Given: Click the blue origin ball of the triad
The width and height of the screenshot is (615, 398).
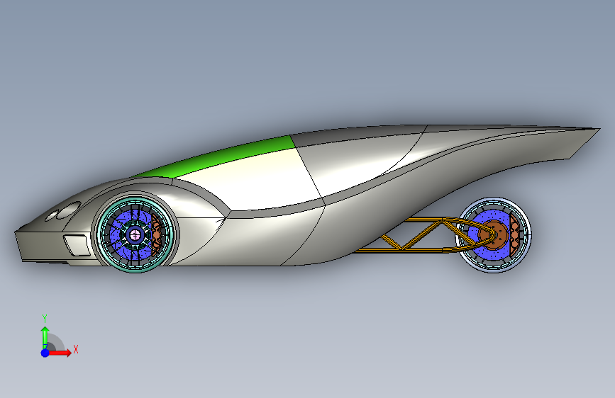Looking at the screenshot, I should (x=45, y=353).
